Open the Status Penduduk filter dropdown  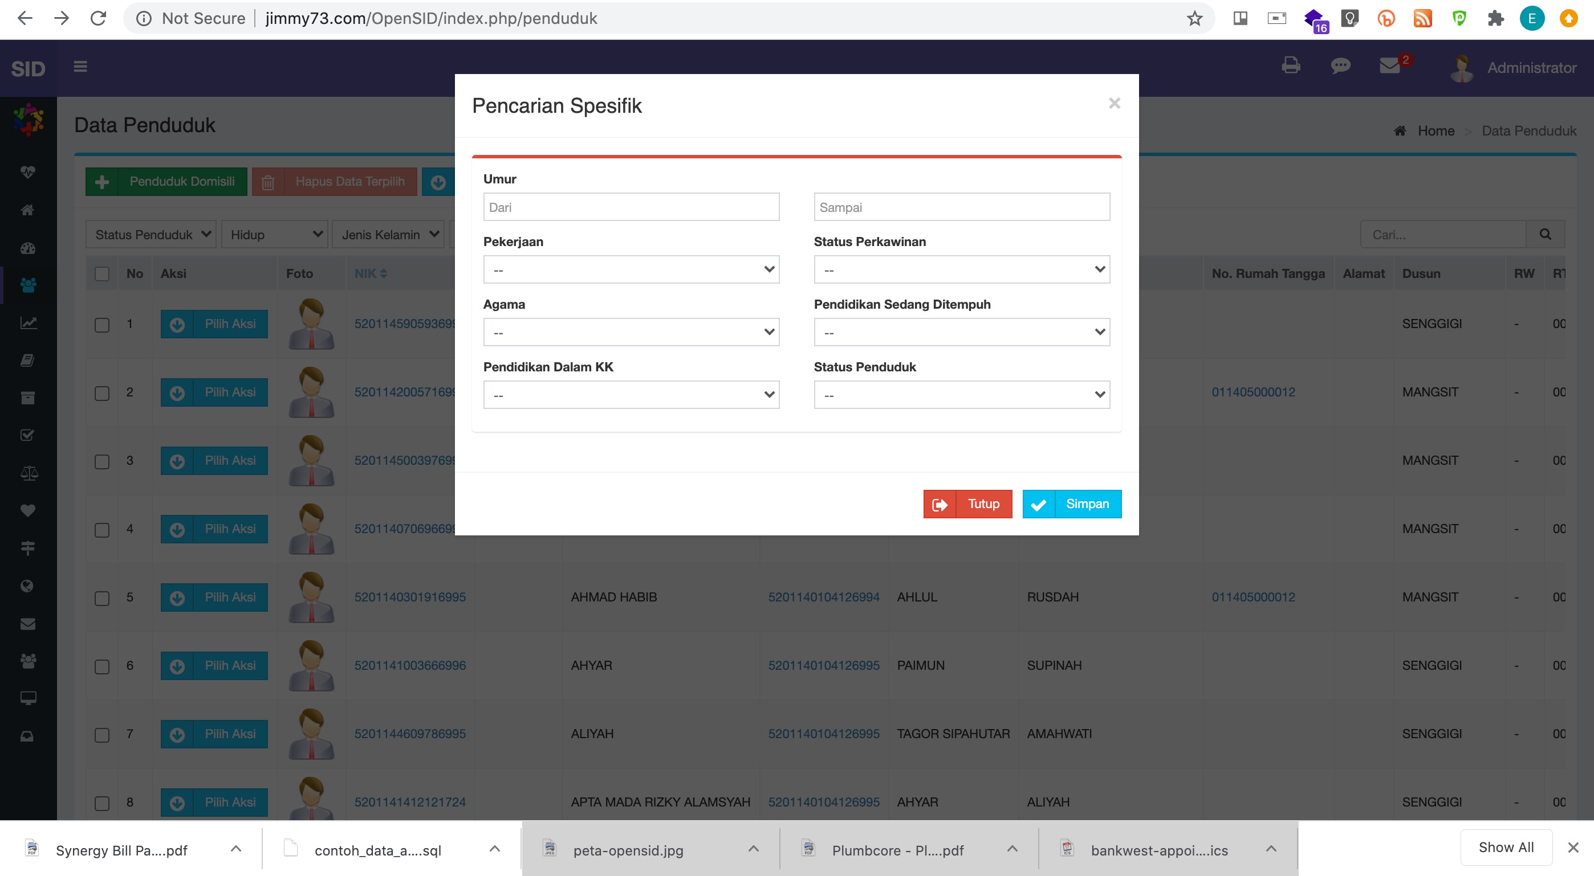(x=151, y=235)
